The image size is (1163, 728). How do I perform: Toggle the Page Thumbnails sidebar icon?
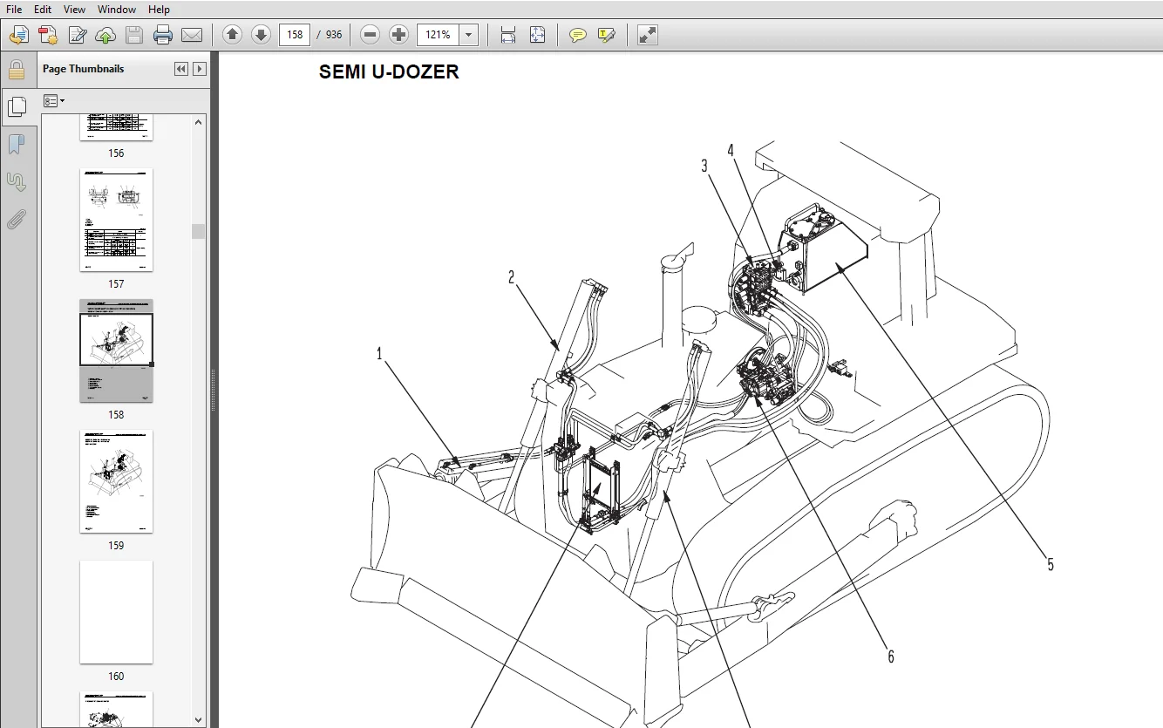coord(17,106)
